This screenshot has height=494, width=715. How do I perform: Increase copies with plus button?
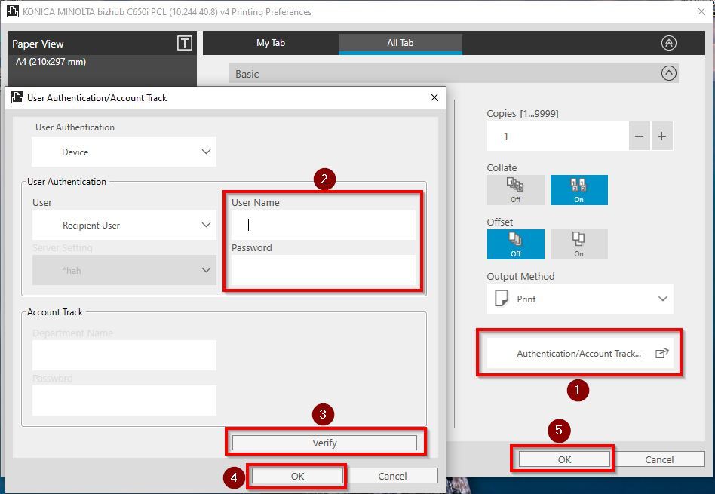(661, 137)
